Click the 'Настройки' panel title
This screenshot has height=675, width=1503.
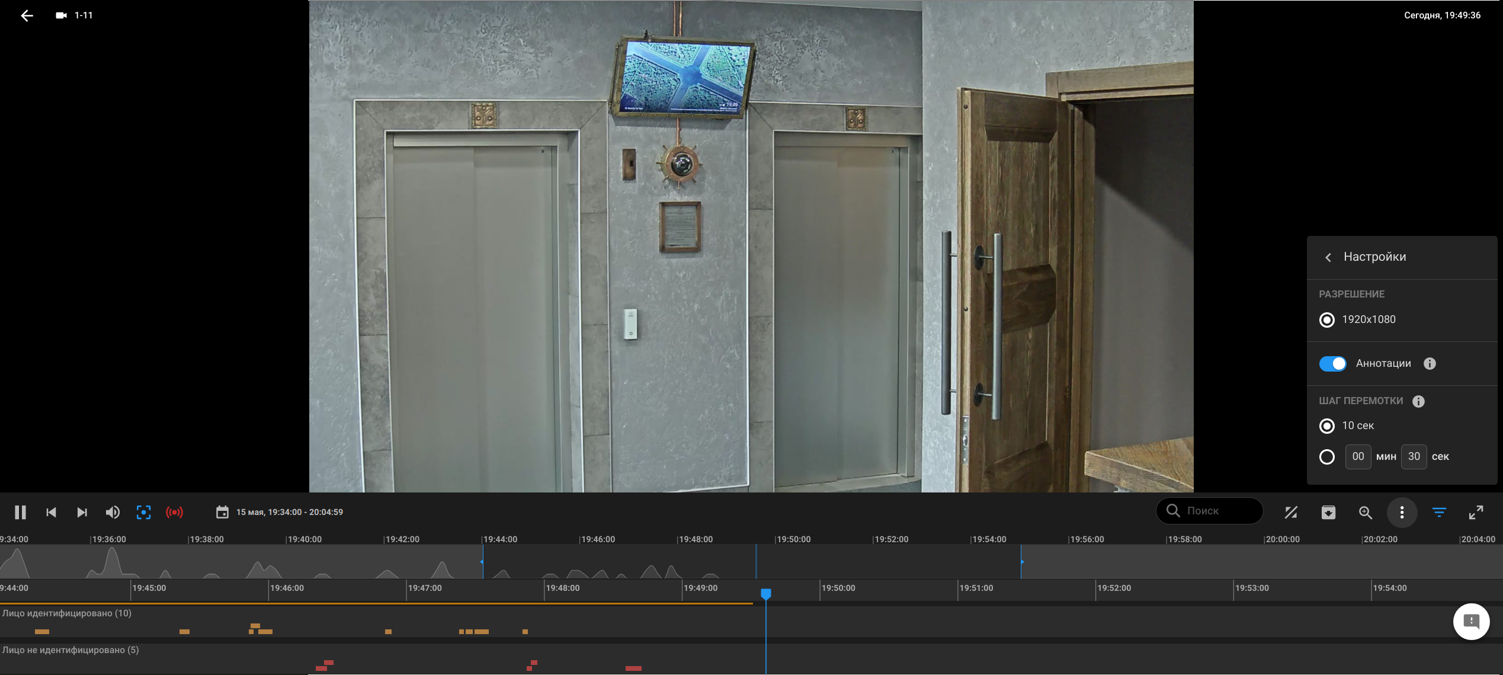pos(1374,257)
